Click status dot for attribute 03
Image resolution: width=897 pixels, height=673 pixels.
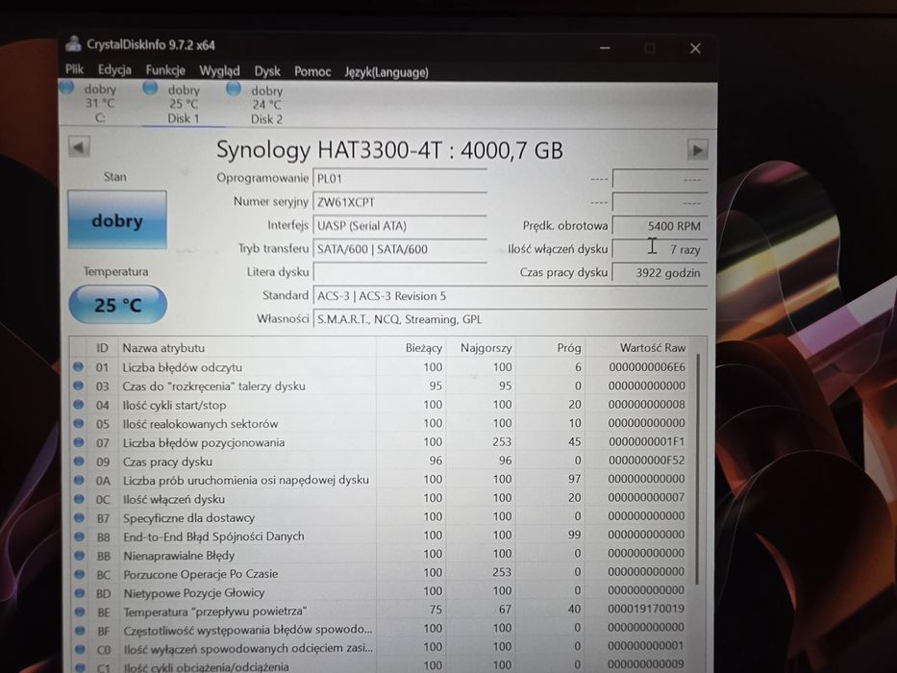79,386
